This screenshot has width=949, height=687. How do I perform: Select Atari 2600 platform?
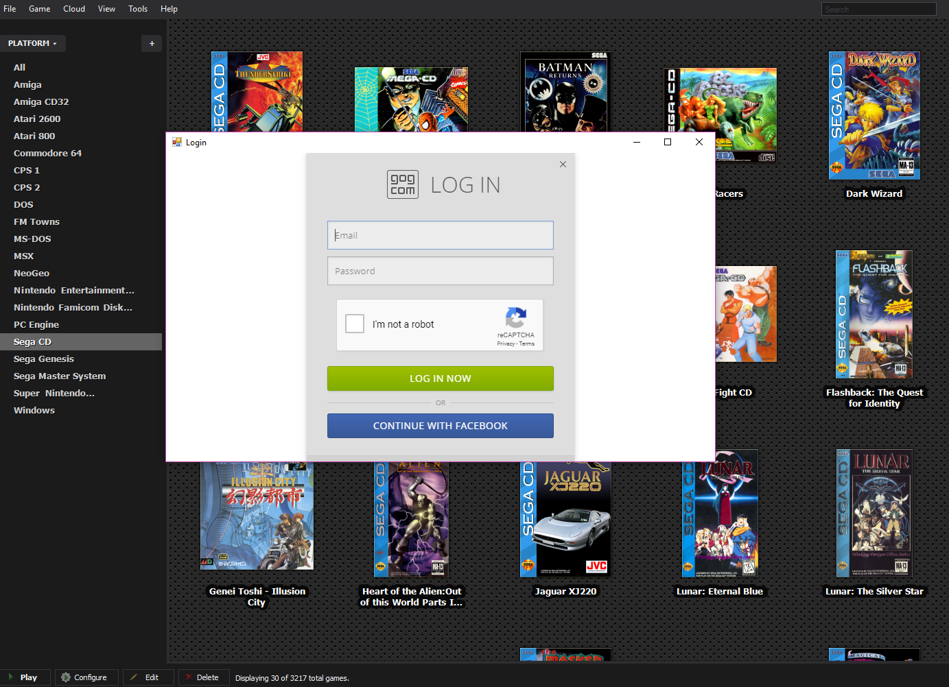click(81, 119)
